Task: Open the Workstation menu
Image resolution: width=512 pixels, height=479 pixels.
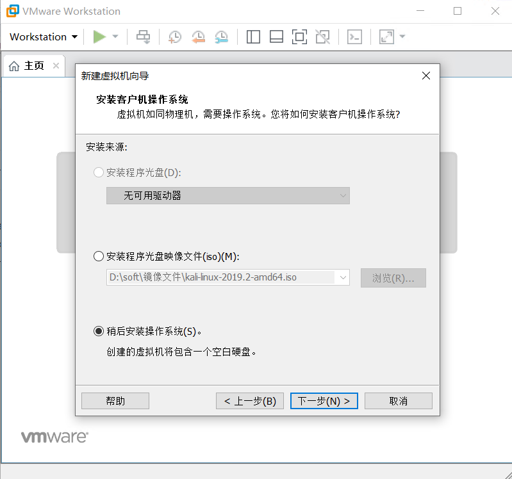Action: [x=44, y=37]
